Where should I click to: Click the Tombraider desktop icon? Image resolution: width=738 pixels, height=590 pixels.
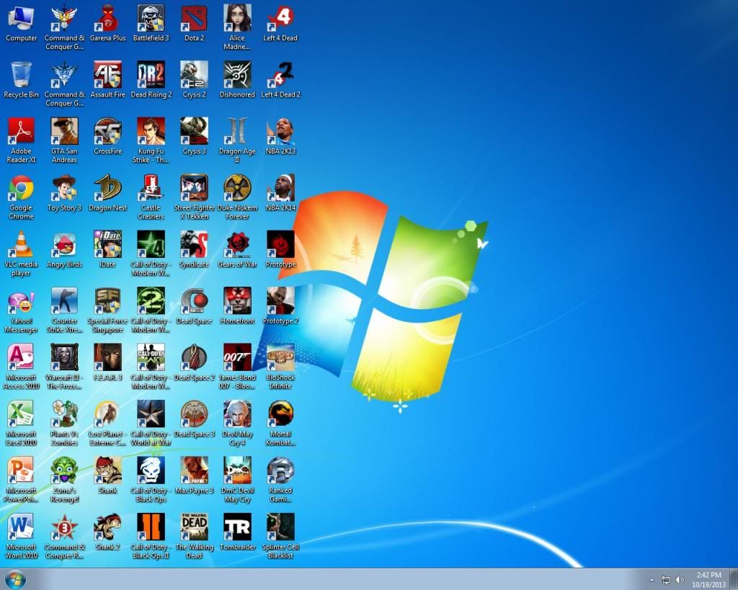(237, 532)
